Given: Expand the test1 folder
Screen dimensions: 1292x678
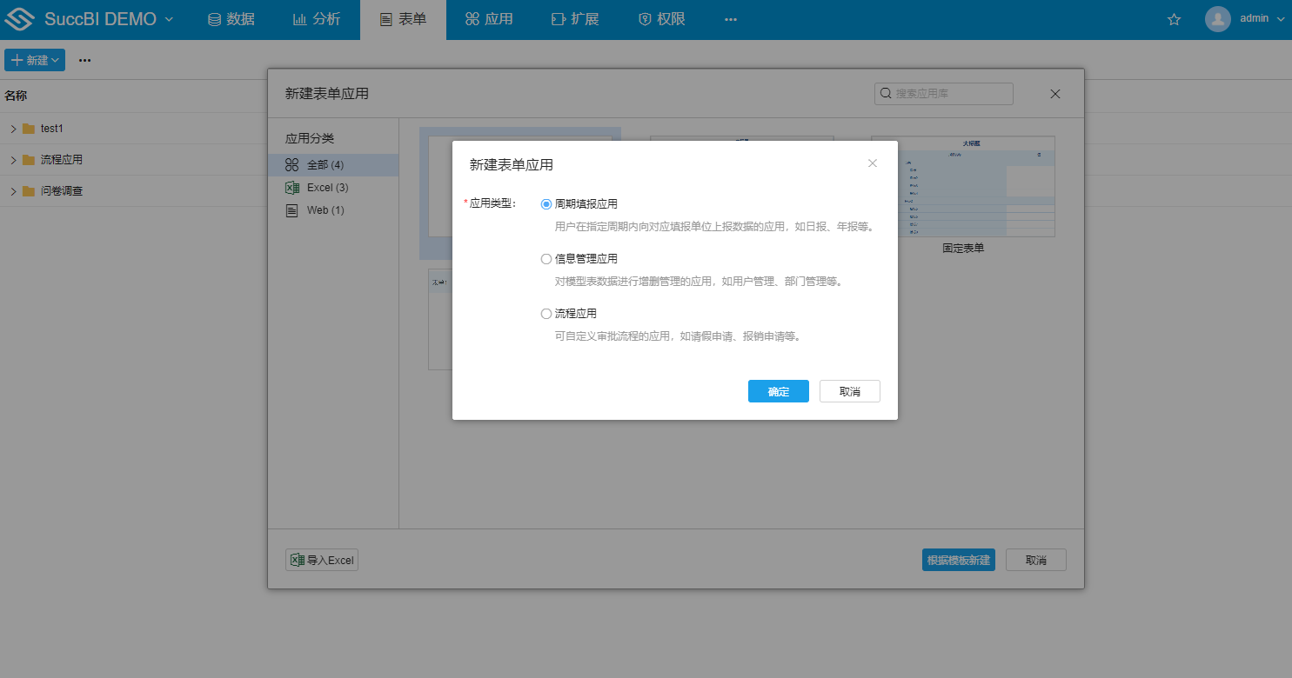Looking at the screenshot, I should [x=13, y=129].
